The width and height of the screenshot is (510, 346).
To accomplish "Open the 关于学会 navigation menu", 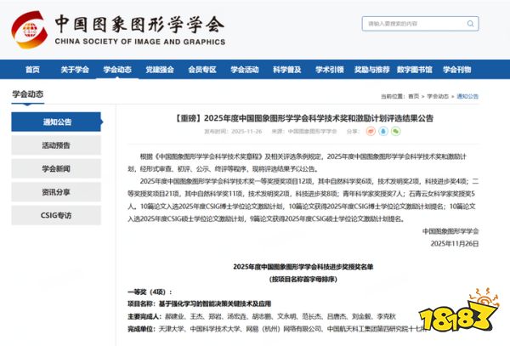I will pyautogui.click(x=75, y=70).
